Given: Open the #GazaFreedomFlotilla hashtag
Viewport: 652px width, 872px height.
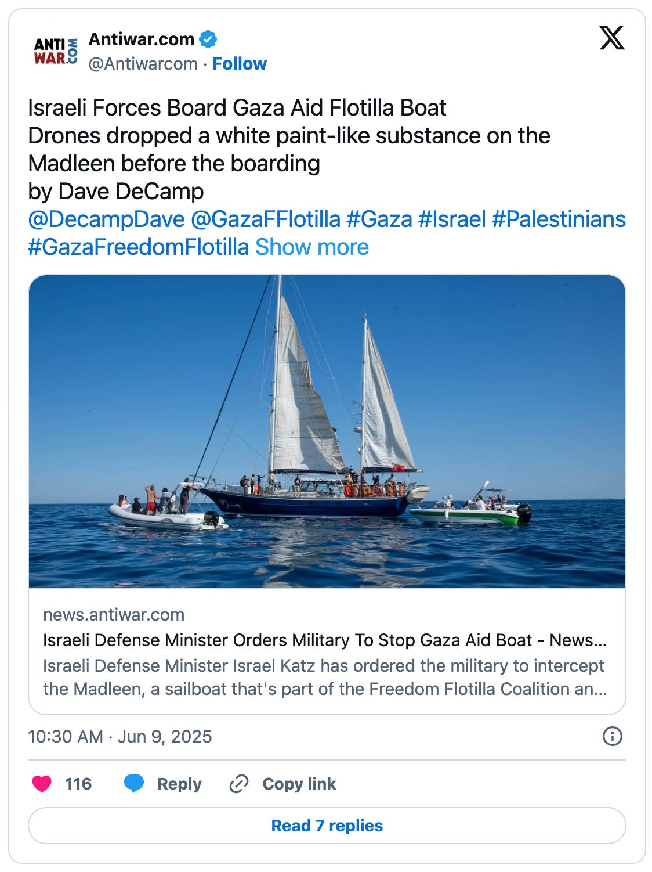Looking at the screenshot, I should pyautogui.click(x=138, y=247).
